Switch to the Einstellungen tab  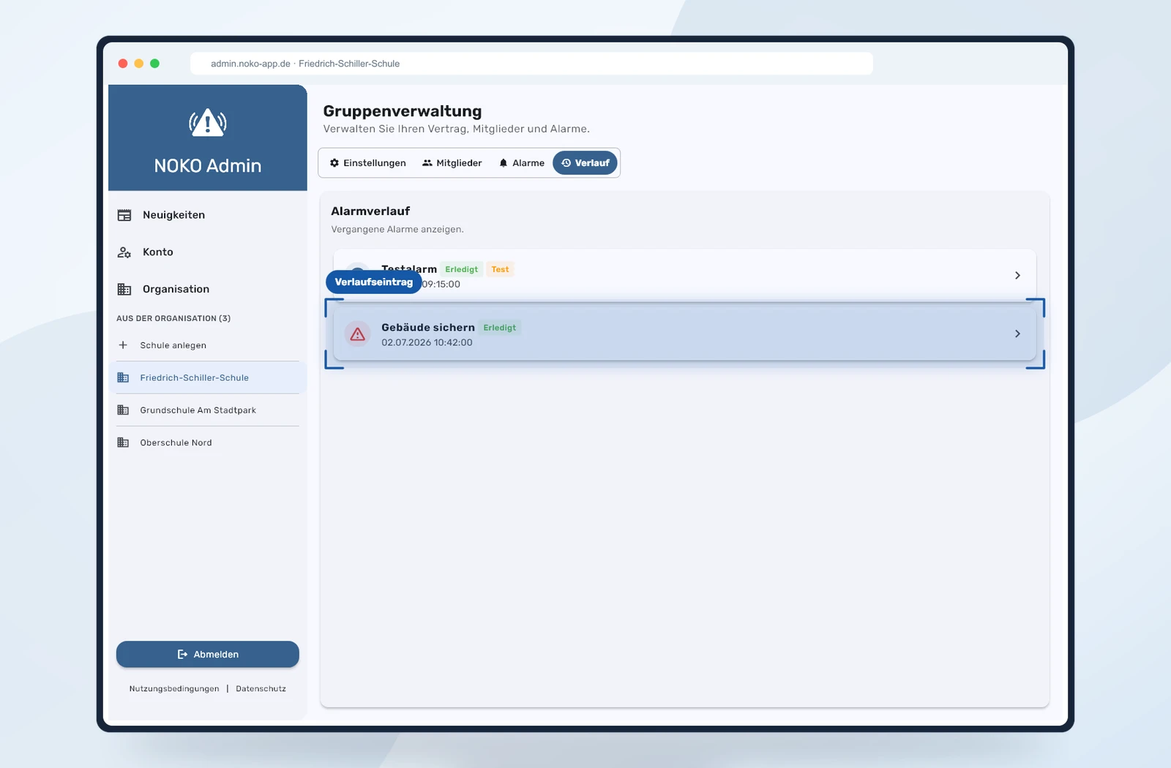(367, 163)
